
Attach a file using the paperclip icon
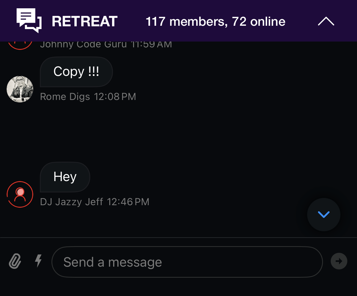15,261
